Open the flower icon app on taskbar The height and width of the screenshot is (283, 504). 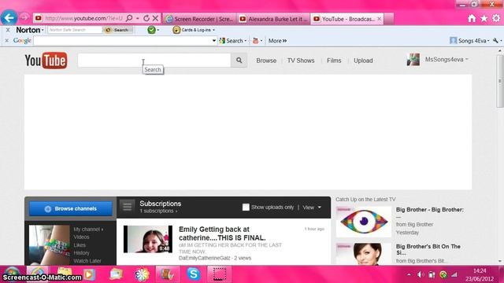pyautogui.click(x=142, y=274)
